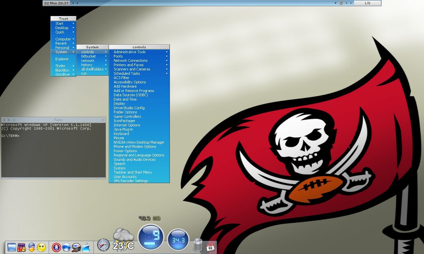Viewport: 424px width, 254px height.
Task: Click the Trust menu title bar
Action: tap(63, 19)
